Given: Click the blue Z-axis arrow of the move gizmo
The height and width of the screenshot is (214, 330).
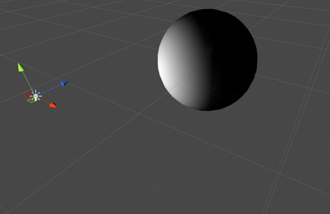Looking at the screenshot, I should point(64,83).
